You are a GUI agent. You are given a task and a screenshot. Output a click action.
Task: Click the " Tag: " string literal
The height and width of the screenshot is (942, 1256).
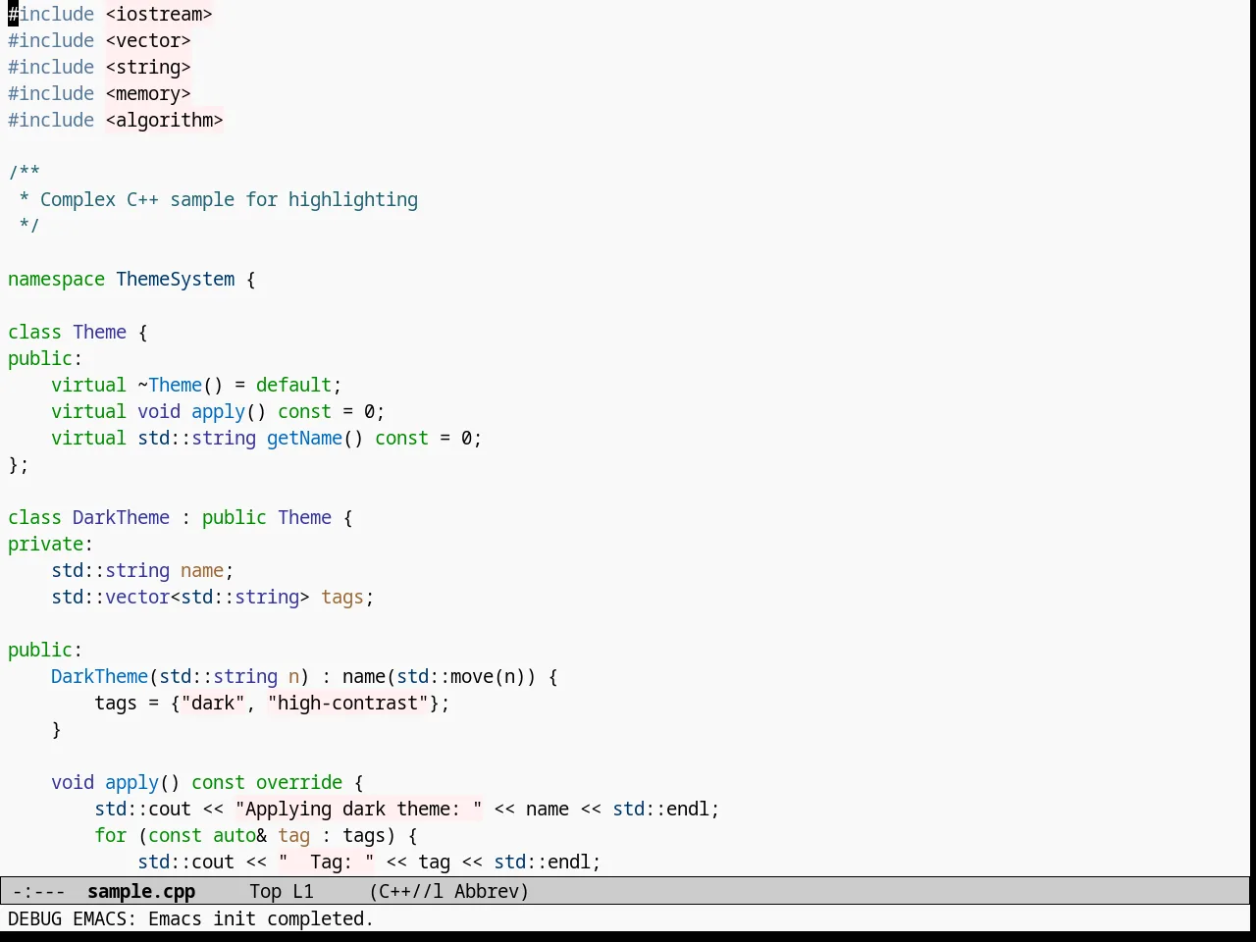click(x=327, y=862)
